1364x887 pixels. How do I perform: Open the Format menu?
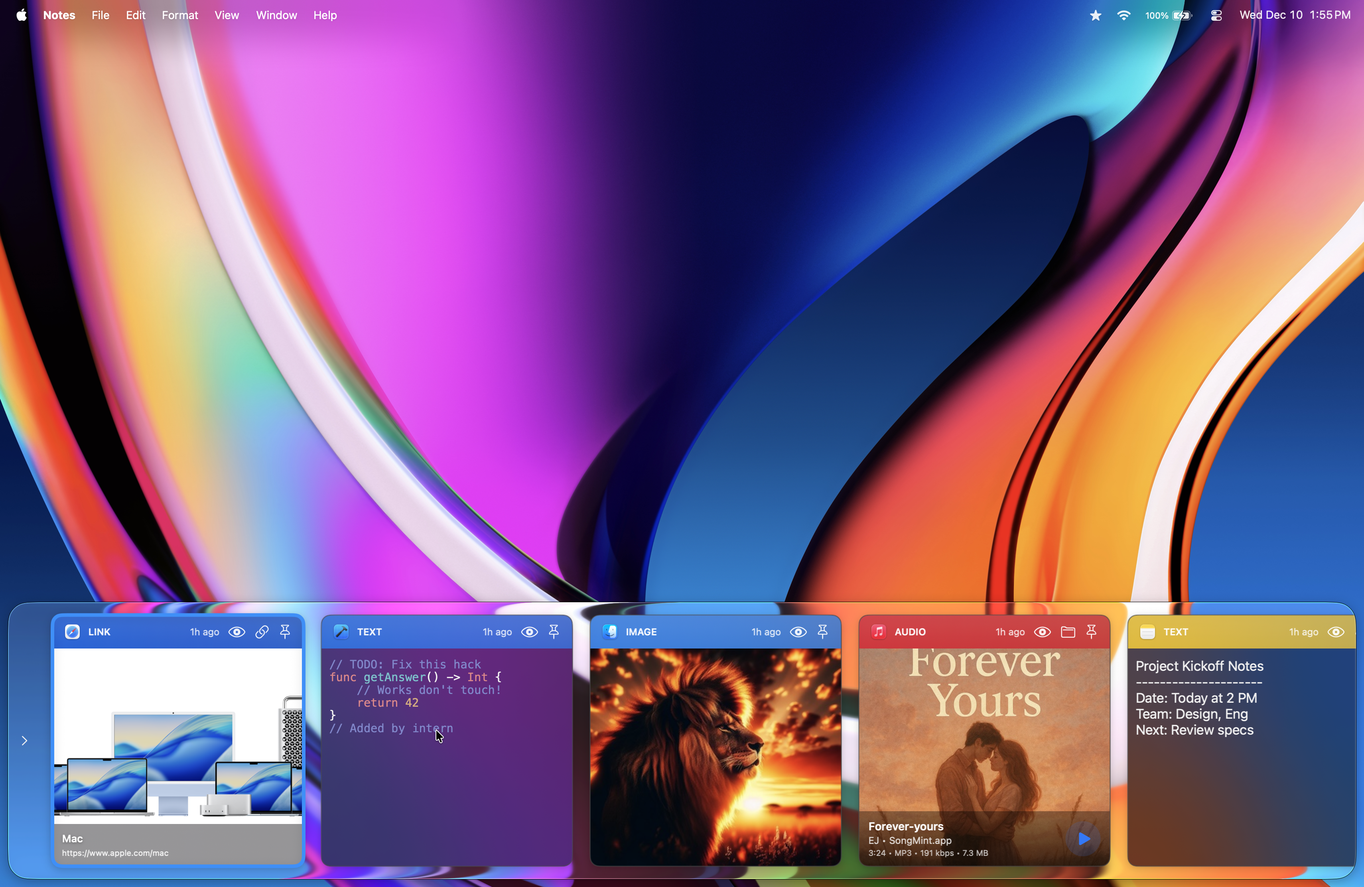(179, 16)
